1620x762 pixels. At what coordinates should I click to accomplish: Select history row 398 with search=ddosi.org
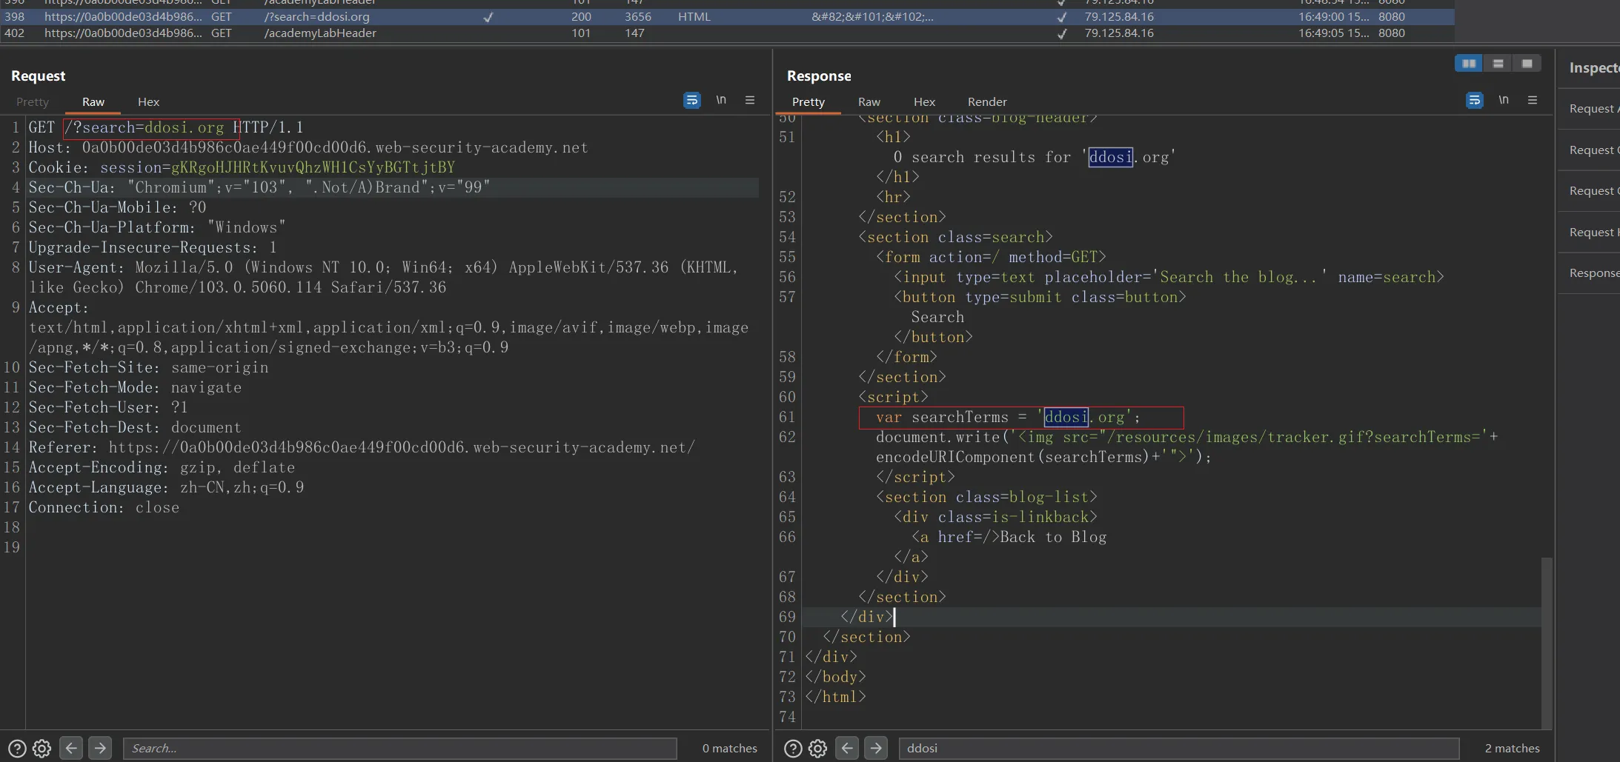[727, 16]
